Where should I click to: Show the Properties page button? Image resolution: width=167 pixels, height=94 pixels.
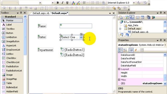131,50
